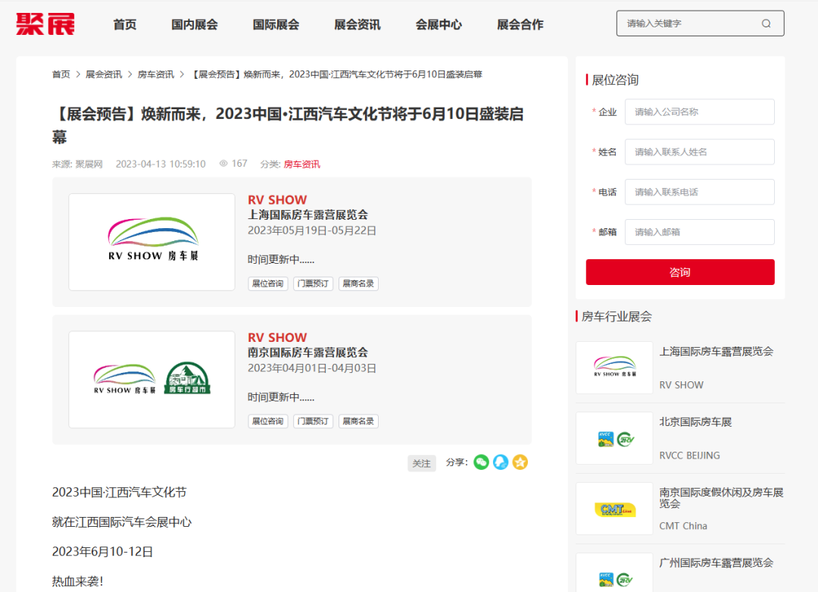Open the 上海国际房车露营展览会 card title
This screenshot has width=818, height=592.
[308, 215]
